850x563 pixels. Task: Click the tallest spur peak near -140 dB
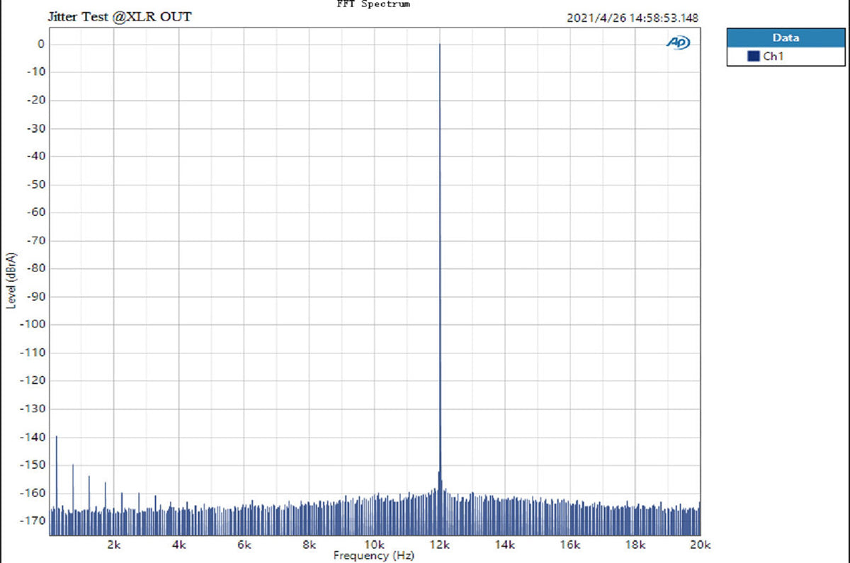click(57, 437)
